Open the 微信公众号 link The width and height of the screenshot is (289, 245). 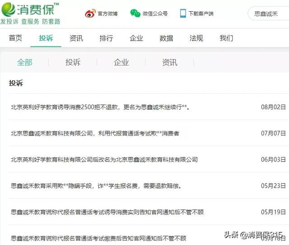(155, 14)
